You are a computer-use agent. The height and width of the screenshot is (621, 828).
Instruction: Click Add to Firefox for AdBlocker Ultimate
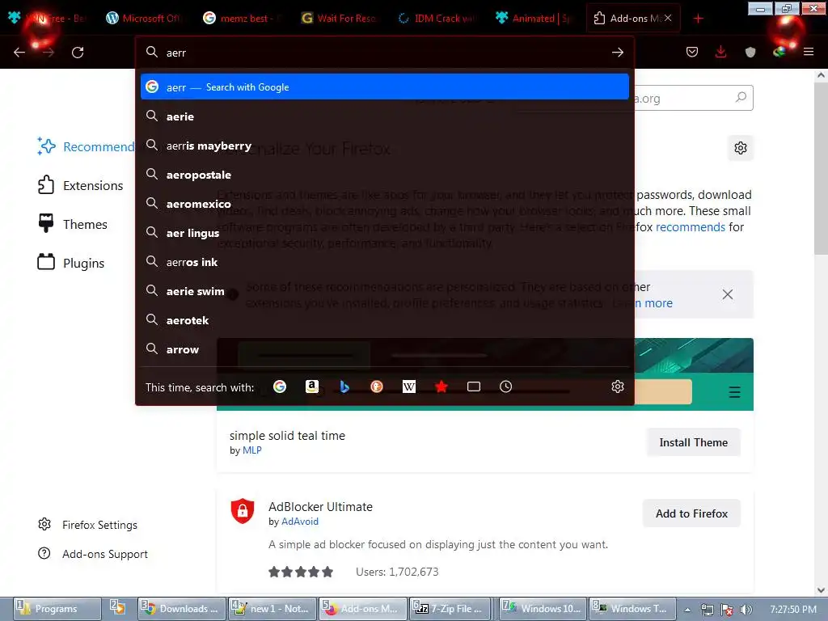click(691, 513)
